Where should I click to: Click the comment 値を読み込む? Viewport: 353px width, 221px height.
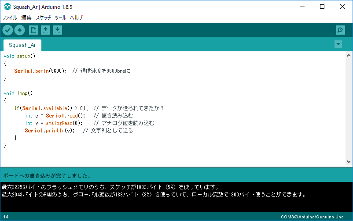(x=117, y=116)
